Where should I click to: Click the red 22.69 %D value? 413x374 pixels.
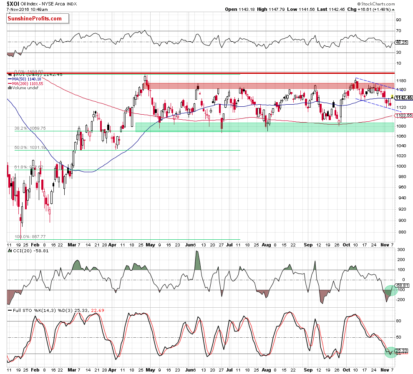click(98, 310)
